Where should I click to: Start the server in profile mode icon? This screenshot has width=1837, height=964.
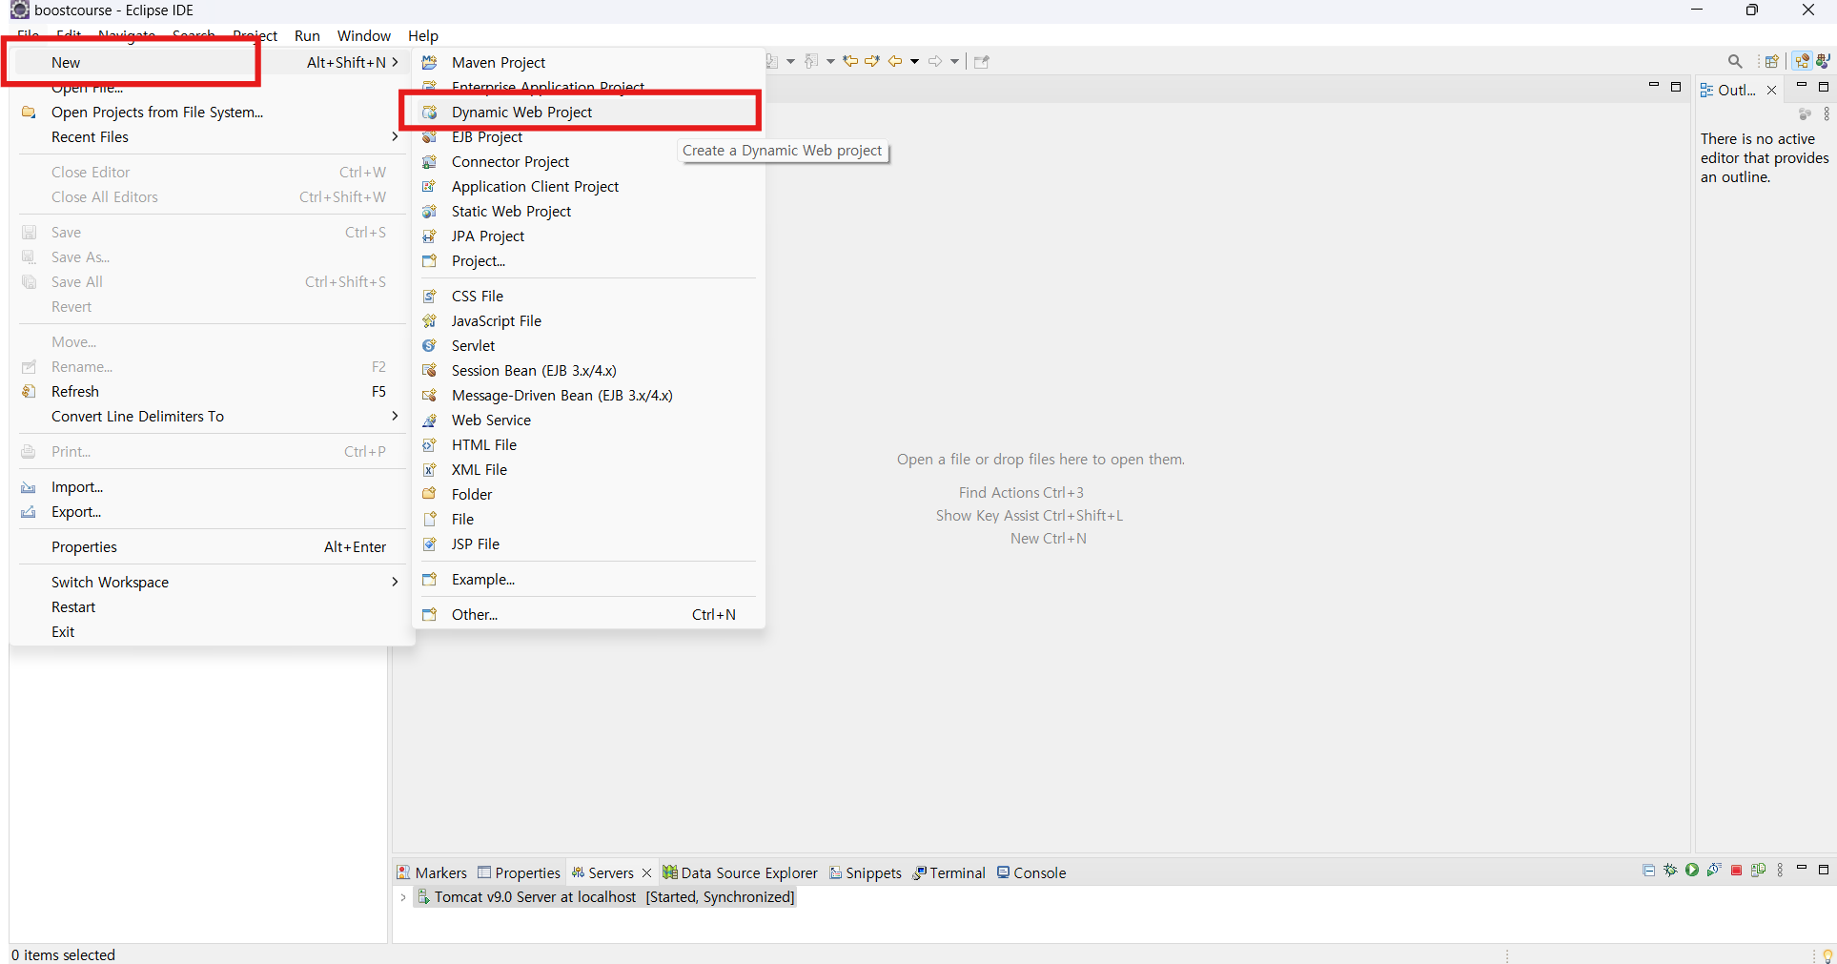(x=1714, y=871)
